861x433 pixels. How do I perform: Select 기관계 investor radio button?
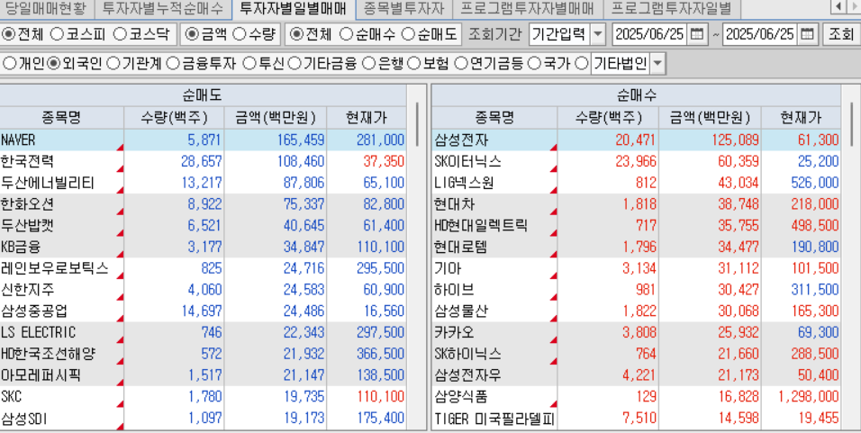[x=113, y=64]
